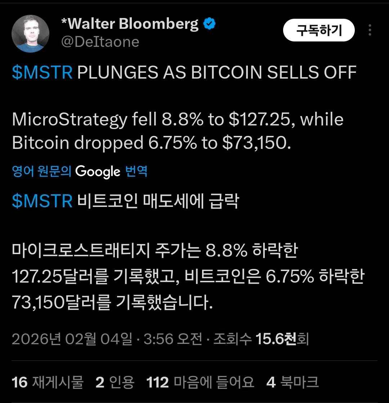Open the $MSTR cashtag in English headline
The height and width of the screenshot is (403, 389).
42,73
